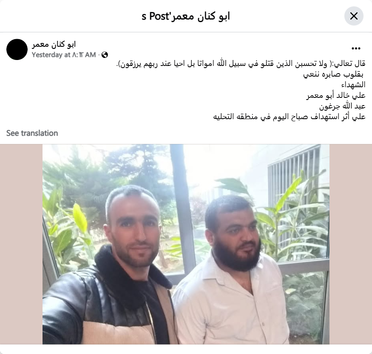Open the three-dot post options menu
The width and height of the screenshot is (372, 354).
pyautogui.click(x=356, y=49)
